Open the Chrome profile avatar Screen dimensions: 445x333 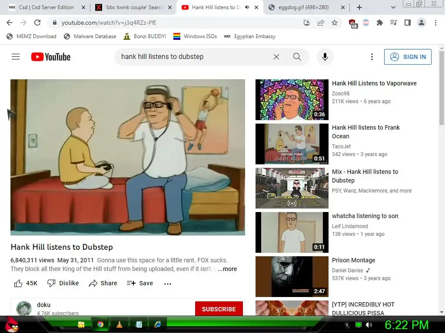tap(422, 23)
